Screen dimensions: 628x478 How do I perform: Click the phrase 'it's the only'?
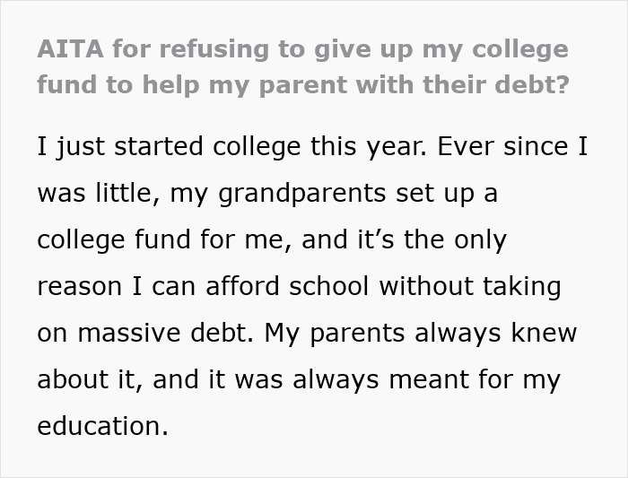click(404, 241)
